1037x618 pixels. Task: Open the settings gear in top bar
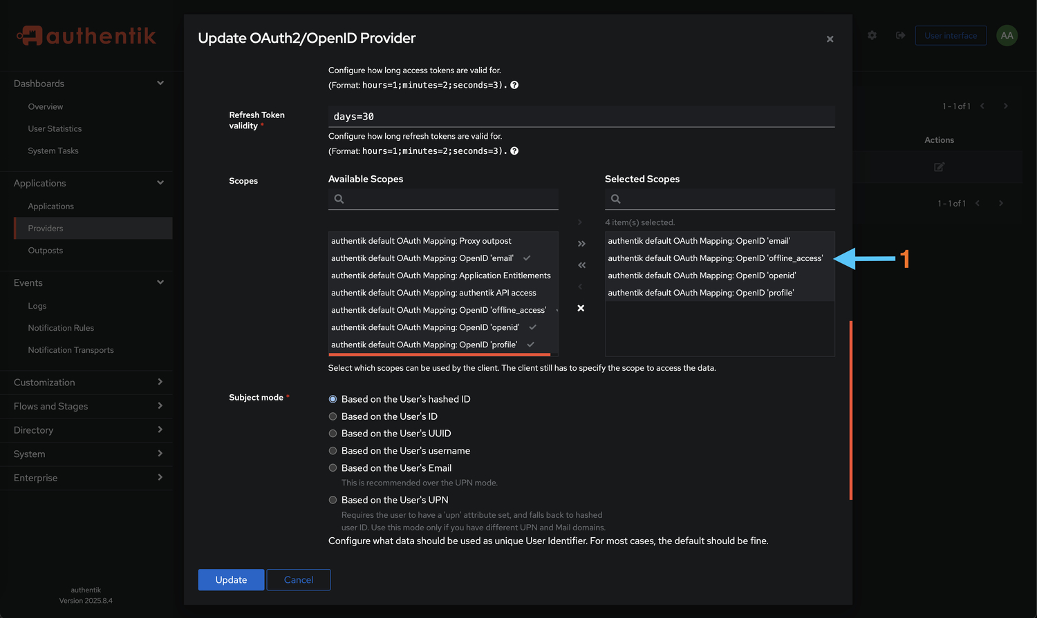(x=872, y=35)
